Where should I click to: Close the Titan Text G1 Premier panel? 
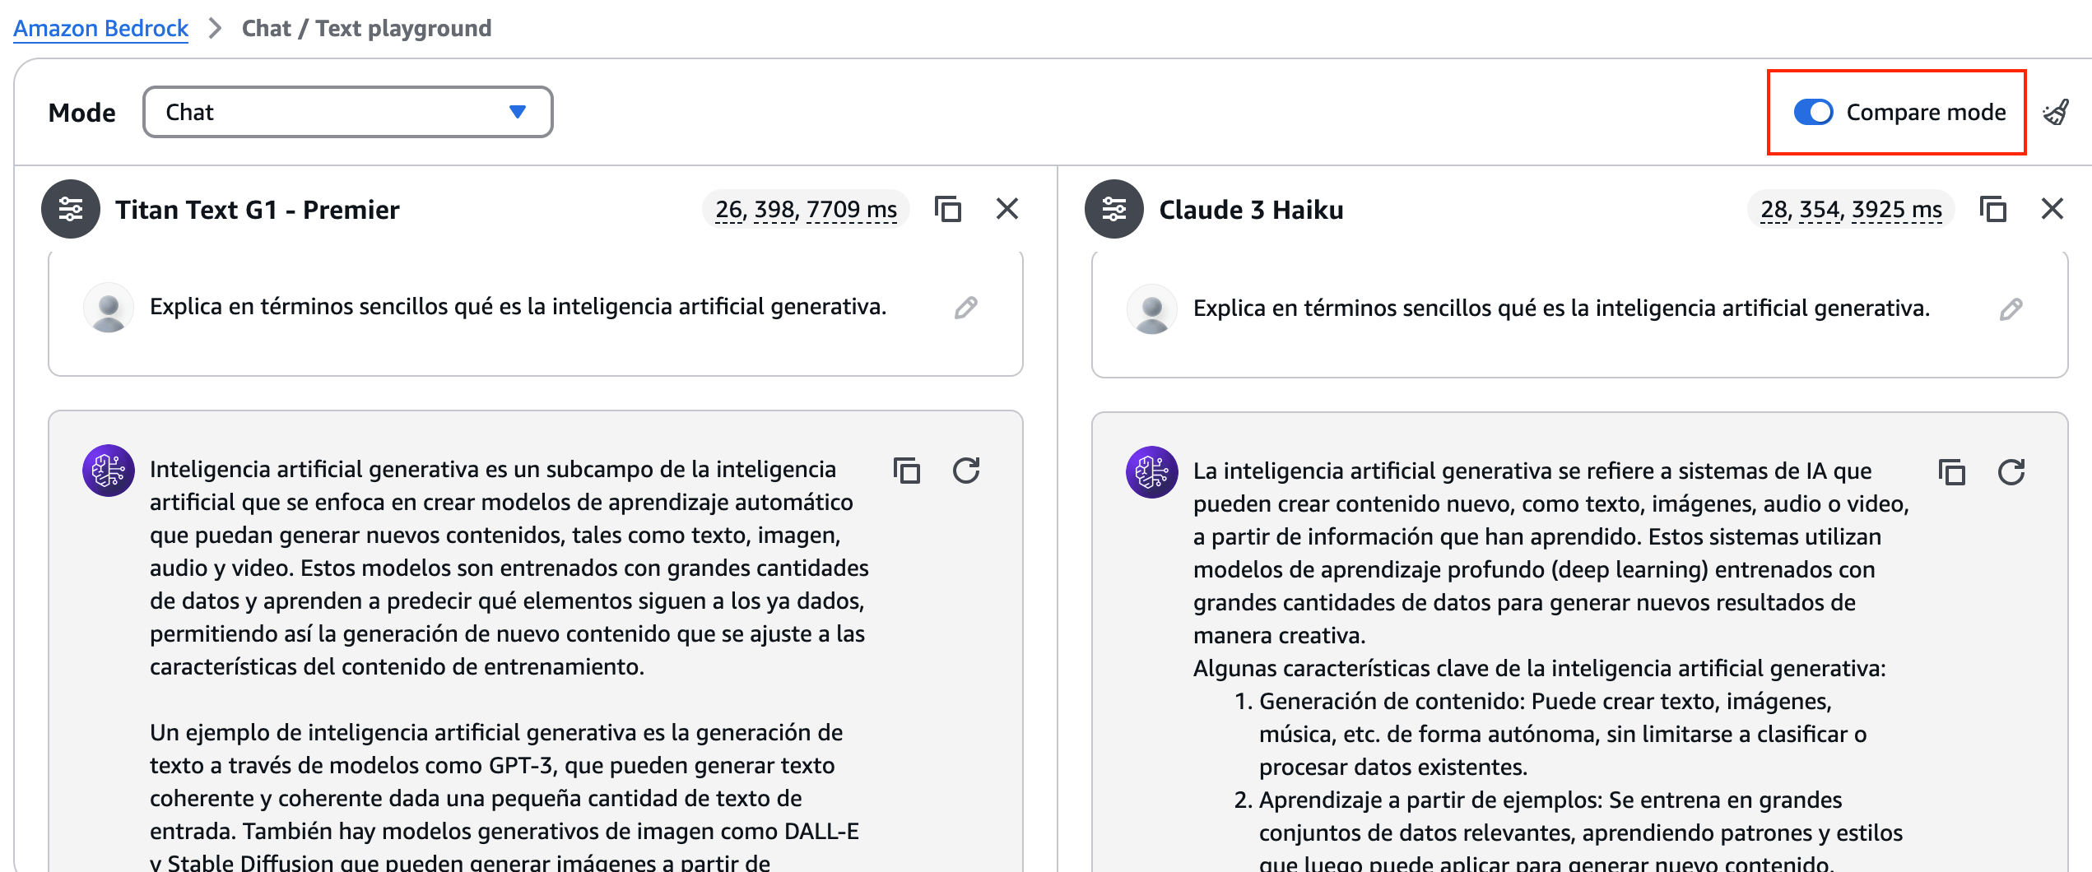click(1007, 209)
